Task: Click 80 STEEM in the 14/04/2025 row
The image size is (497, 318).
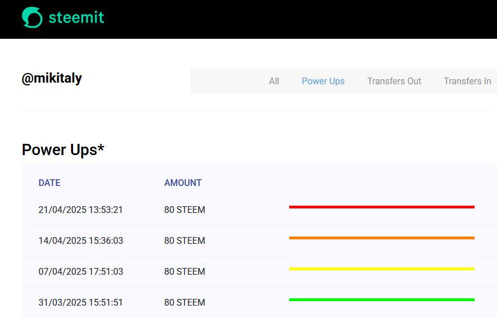Action: pos(184,240)
